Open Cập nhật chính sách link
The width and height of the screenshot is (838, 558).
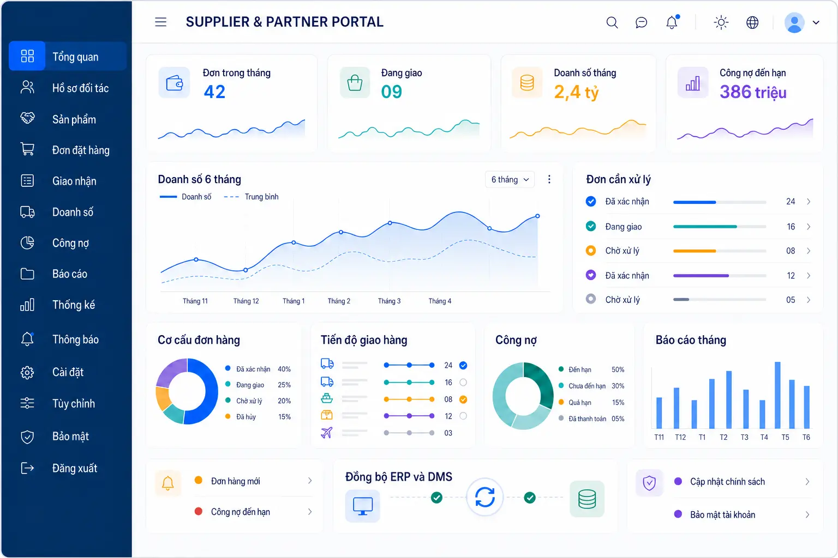(x=743, y=482)
